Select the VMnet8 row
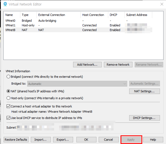This screenshot has width=166, height=144. [x=78, y=30]
